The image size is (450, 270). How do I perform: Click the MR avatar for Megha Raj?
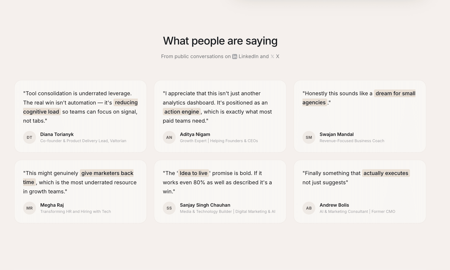[x=30, y=208]
